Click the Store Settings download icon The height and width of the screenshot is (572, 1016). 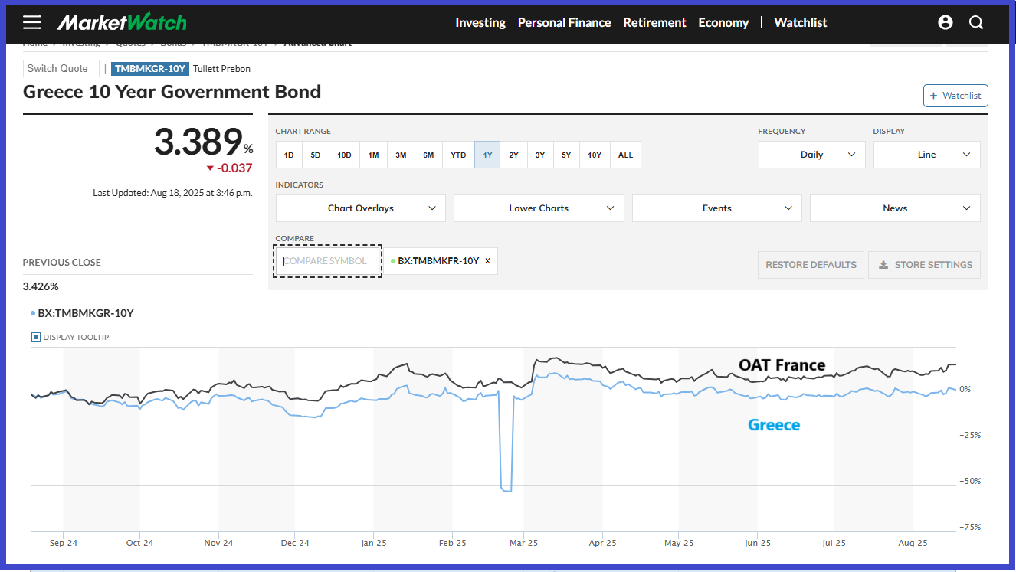point(883,265)
